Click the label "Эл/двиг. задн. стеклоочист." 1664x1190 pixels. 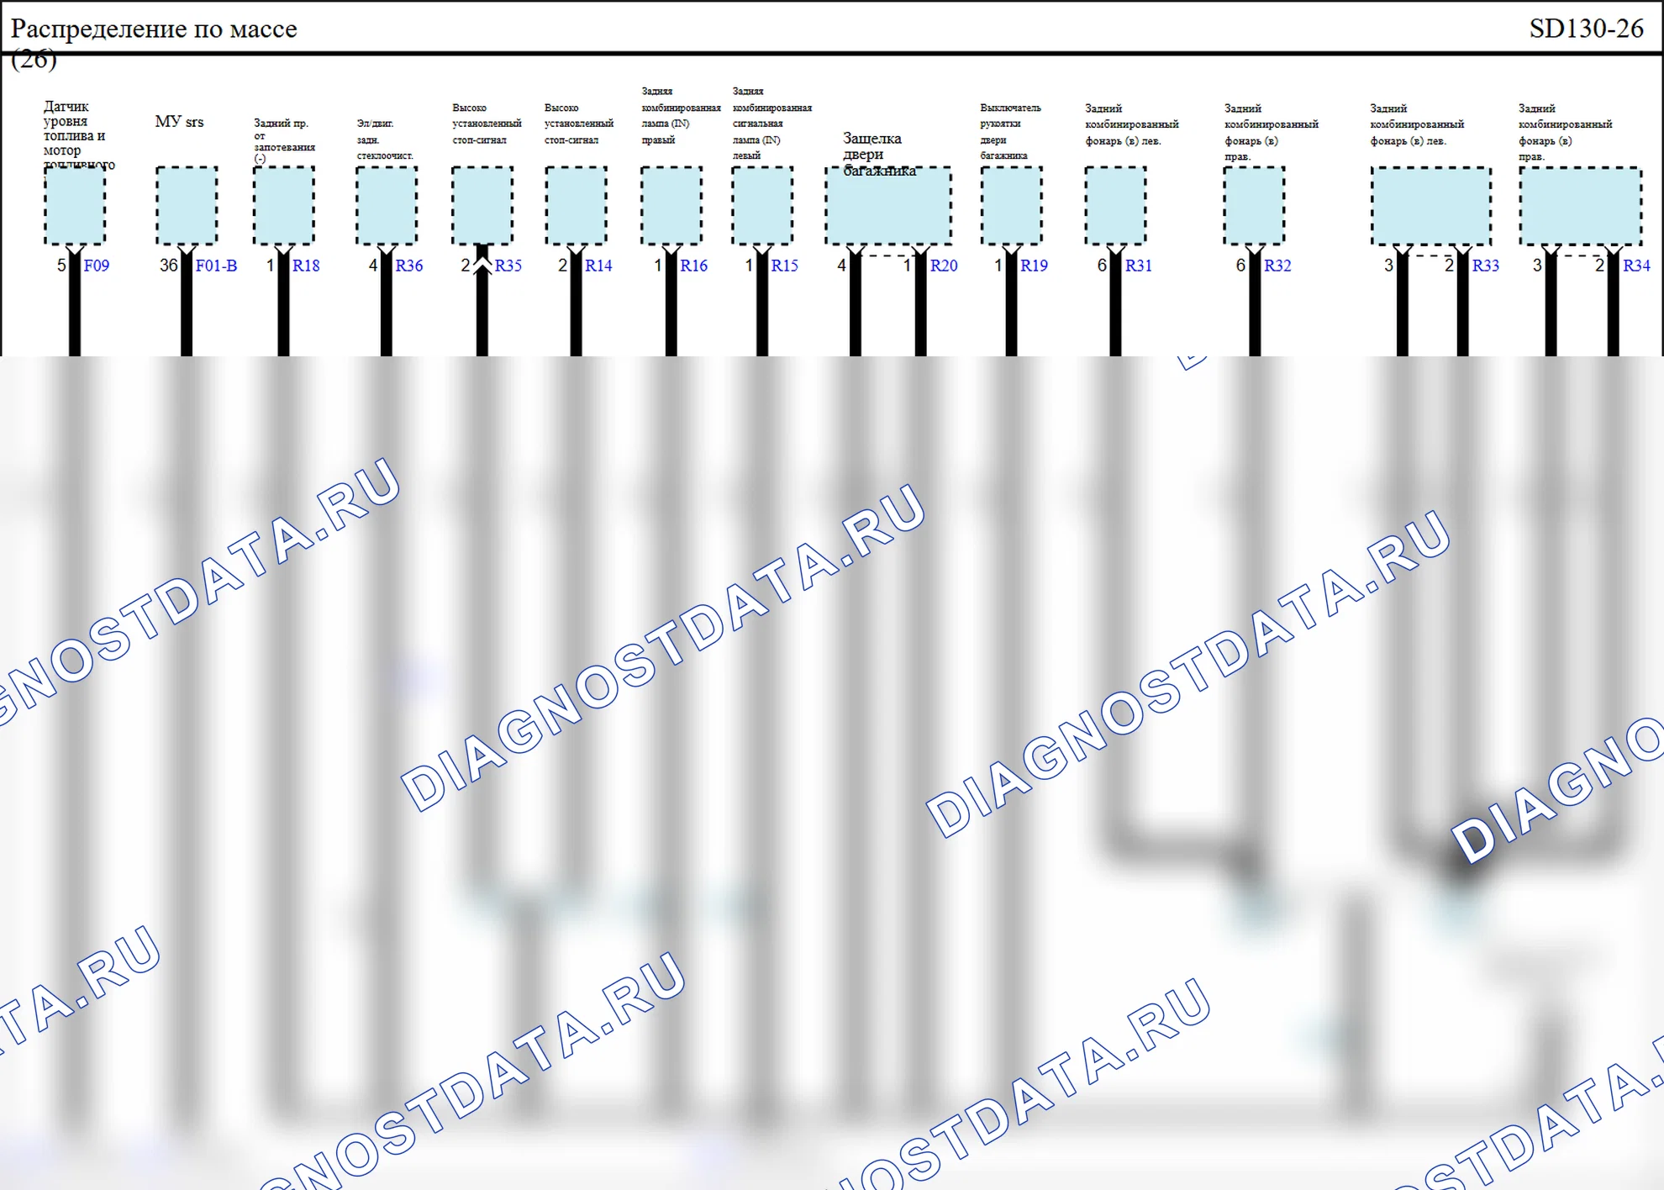coord(385,140)
